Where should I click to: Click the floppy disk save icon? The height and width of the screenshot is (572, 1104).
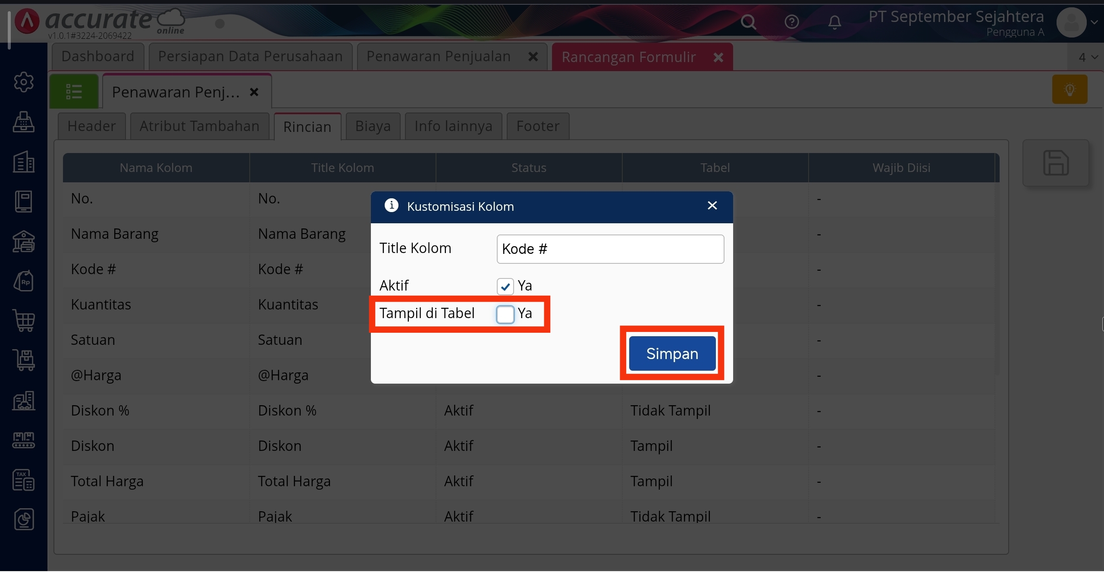1055,163
